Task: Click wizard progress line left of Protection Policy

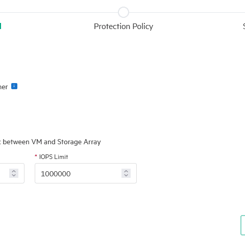Action: pos(59,12)
